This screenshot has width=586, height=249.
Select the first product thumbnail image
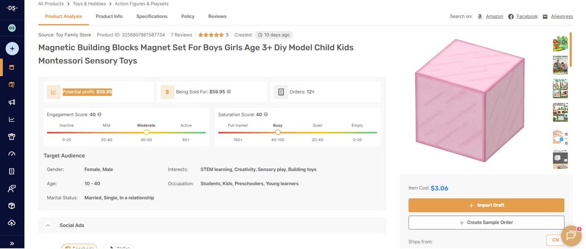(560, 44)
